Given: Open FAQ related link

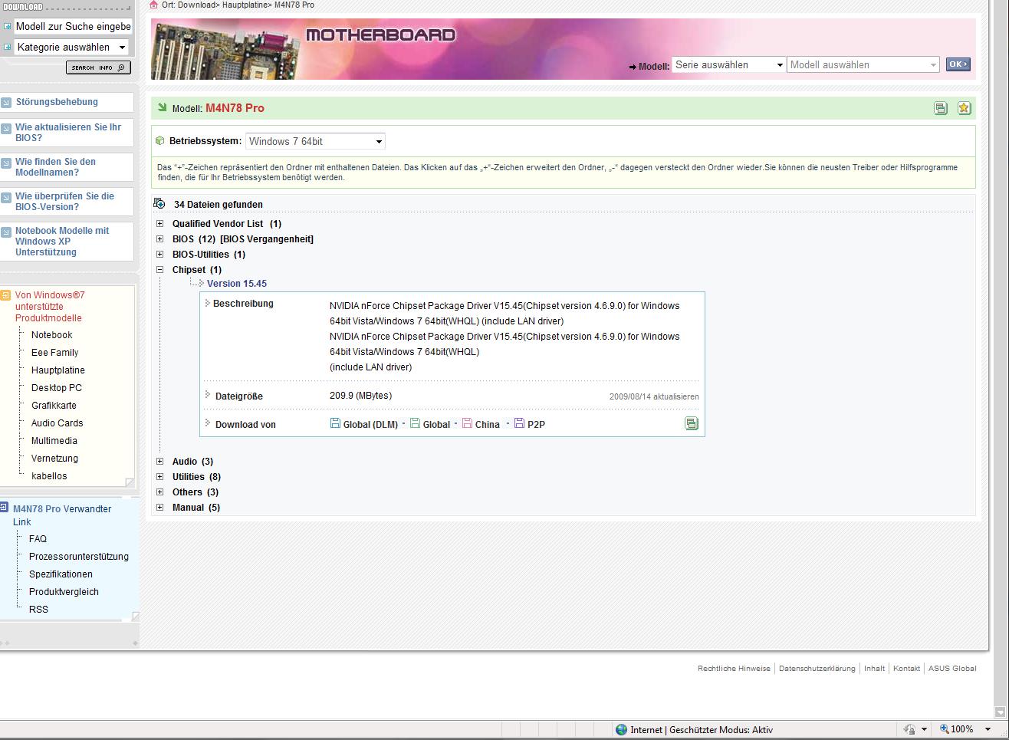Looking at the screenshot, I should (38, 539).
